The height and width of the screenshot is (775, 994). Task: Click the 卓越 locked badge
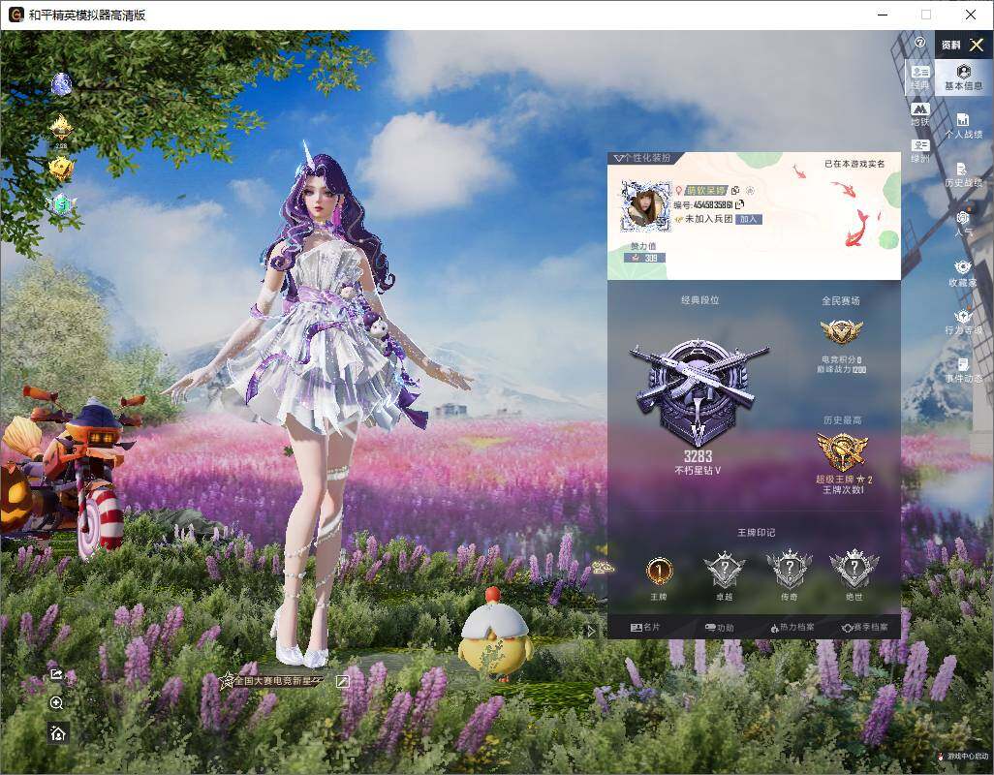[724, 569]
